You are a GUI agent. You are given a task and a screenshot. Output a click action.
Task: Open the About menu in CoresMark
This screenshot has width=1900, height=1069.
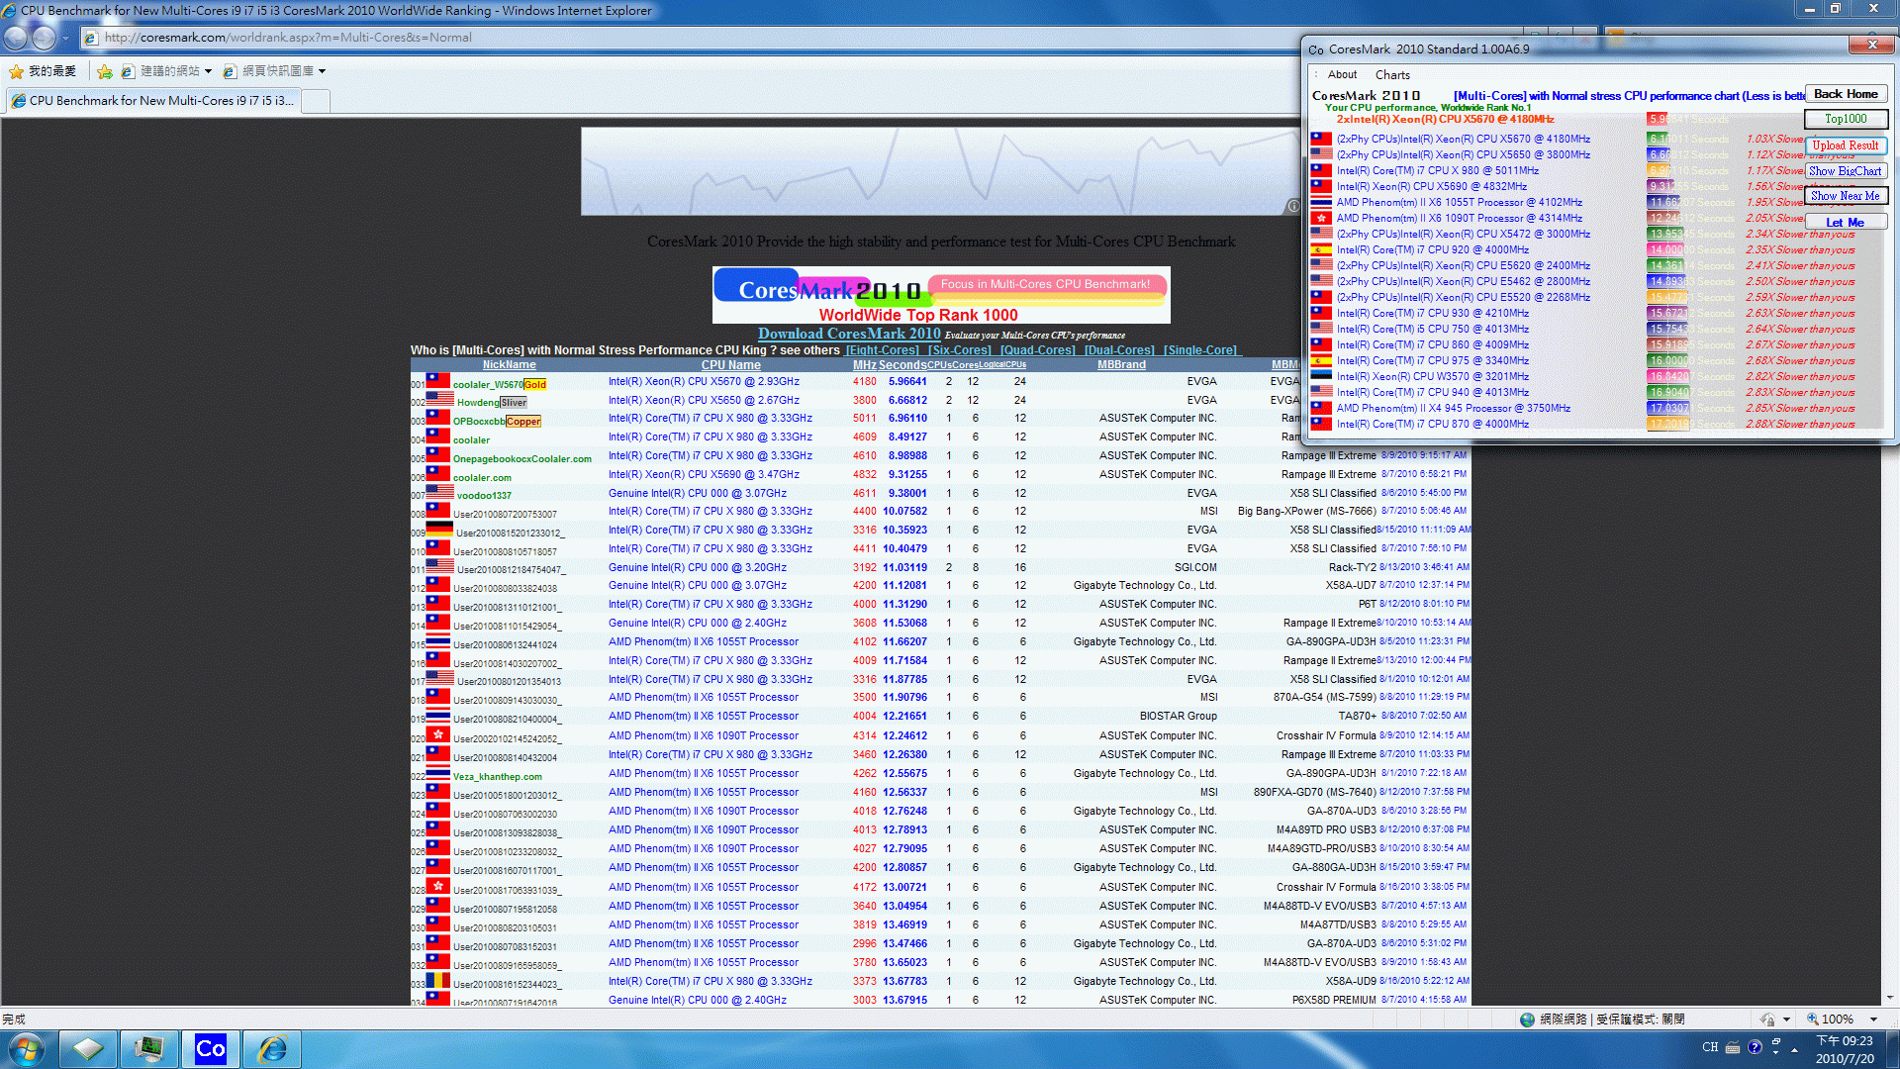tap(1342, 74)
